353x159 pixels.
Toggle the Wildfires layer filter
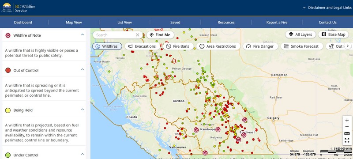click(107, 46)
